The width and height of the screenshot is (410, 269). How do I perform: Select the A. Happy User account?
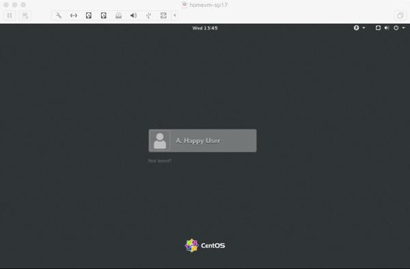click(x=202, y=141)
